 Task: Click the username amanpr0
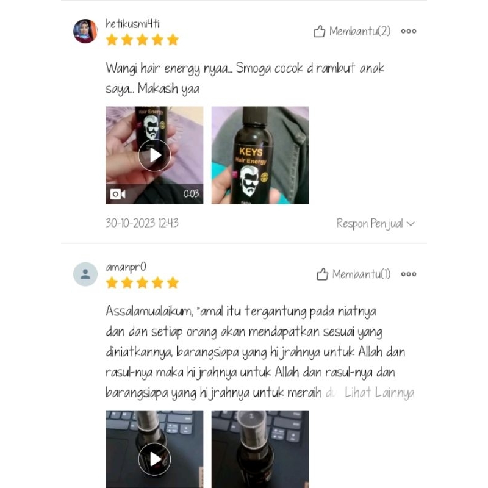pyautogui.click(x=126, y=267)
